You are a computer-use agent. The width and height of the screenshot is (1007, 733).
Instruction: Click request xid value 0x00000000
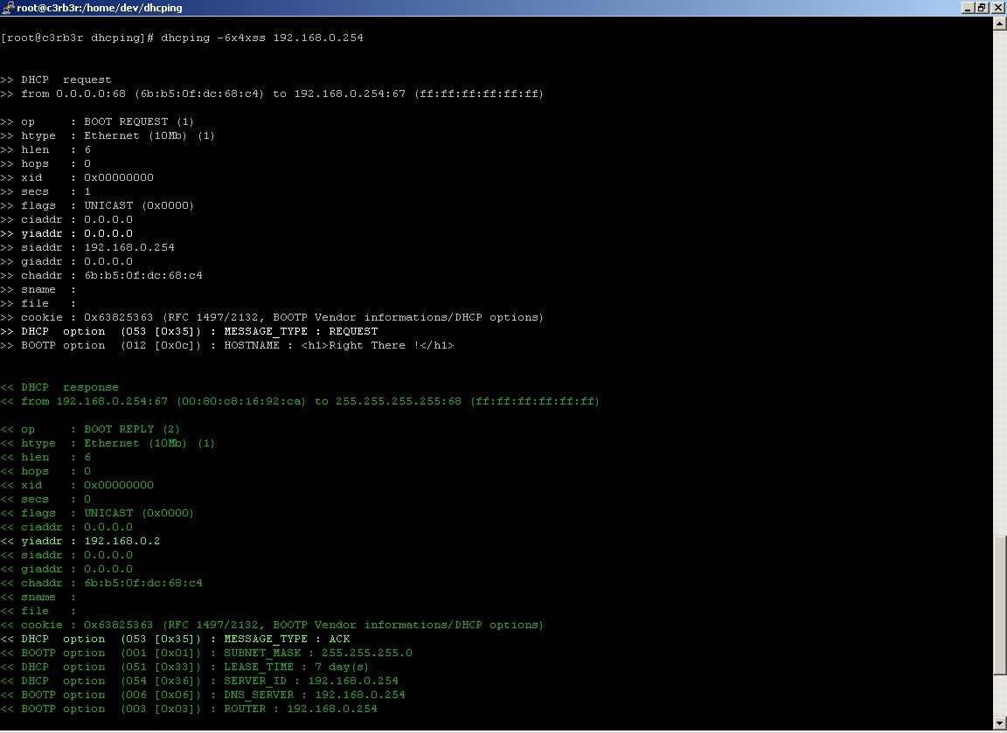pyautogui.click(x=119, y=178)
